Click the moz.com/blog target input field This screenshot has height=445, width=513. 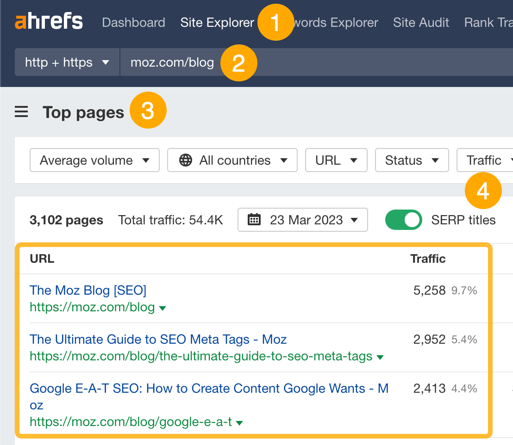172,62
